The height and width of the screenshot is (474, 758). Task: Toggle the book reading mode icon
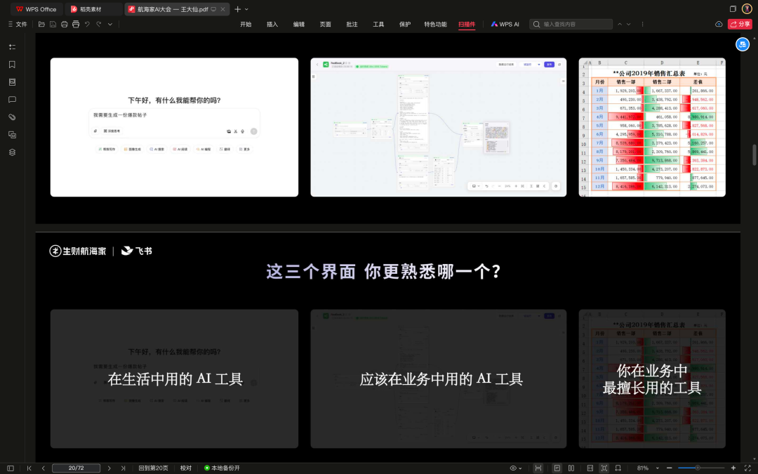[590, 468]
